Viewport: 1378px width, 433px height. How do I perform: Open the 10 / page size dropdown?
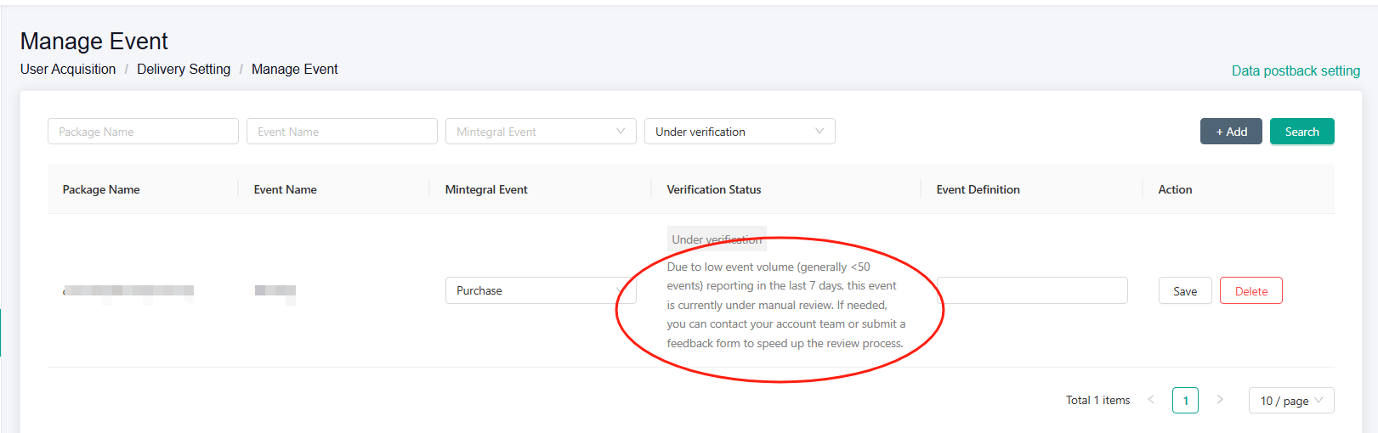[x=1291, y=400]
